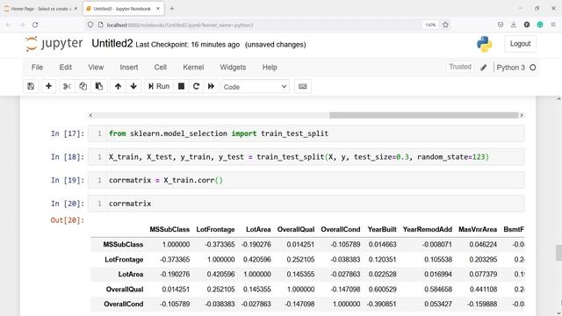Open the command palette keyboard icon
This screenshot has width=562, height=316.
coord(302,86)
